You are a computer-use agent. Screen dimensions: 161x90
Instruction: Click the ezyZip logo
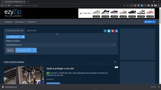[13, 13]
